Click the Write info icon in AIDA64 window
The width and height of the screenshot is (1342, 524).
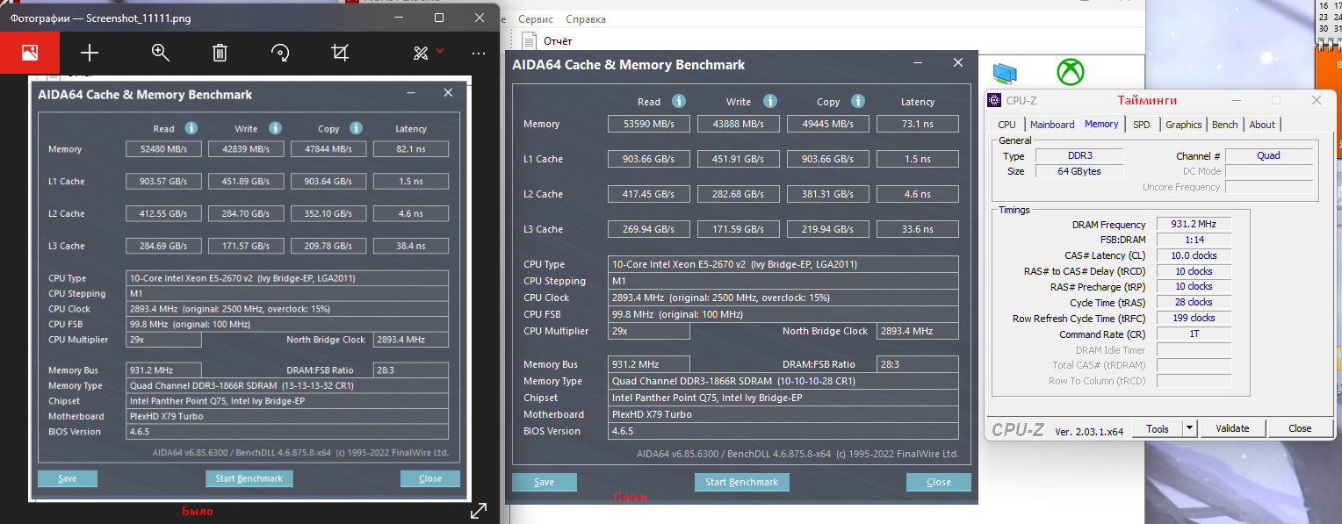(770, 101)
